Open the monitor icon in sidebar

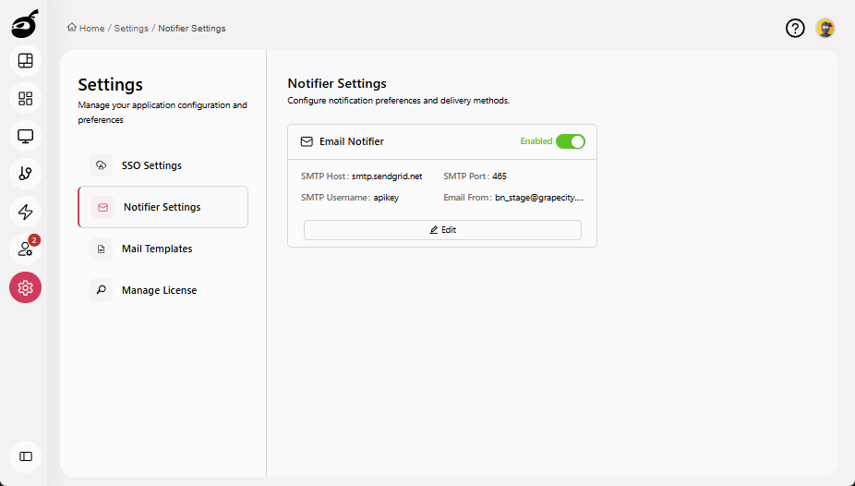coord(26,136)
